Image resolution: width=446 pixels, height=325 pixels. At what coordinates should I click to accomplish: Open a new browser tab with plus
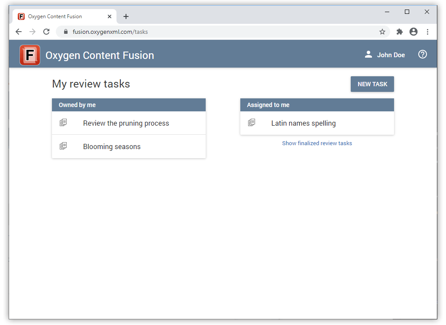tap(126, 16)
